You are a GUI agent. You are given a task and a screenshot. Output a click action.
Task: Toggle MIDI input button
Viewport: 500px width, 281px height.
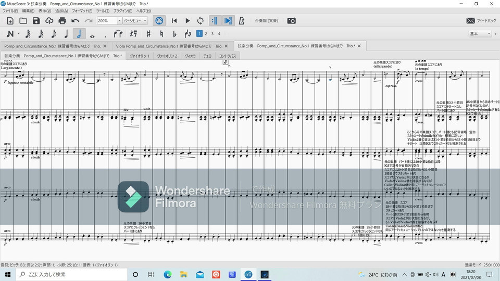pos(159,21)
